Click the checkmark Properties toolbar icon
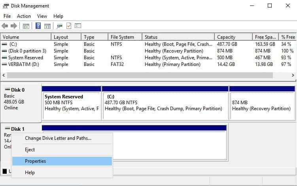The height and width of the screenshot is (186, 297). pyautogui.click(x=69, y=26)
